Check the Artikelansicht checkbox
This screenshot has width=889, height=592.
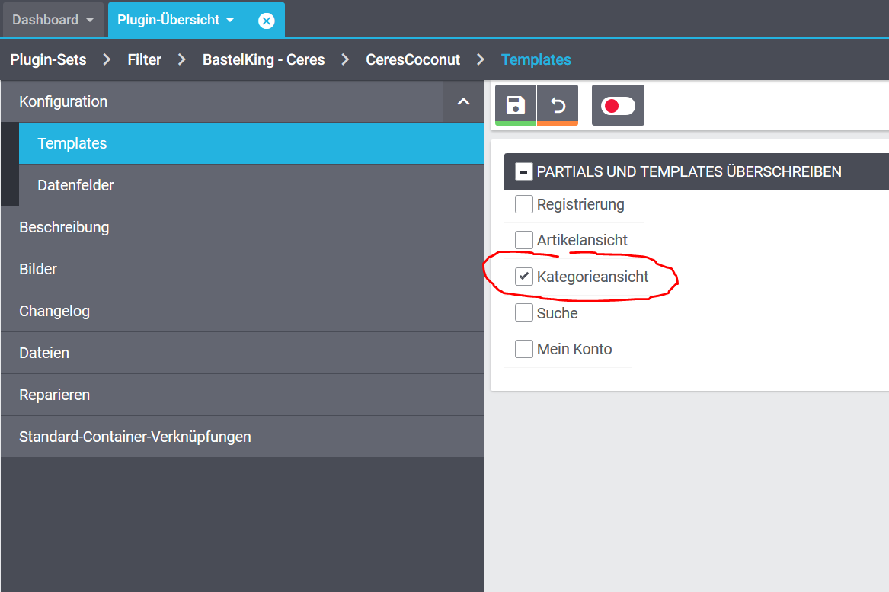[524, 240]
